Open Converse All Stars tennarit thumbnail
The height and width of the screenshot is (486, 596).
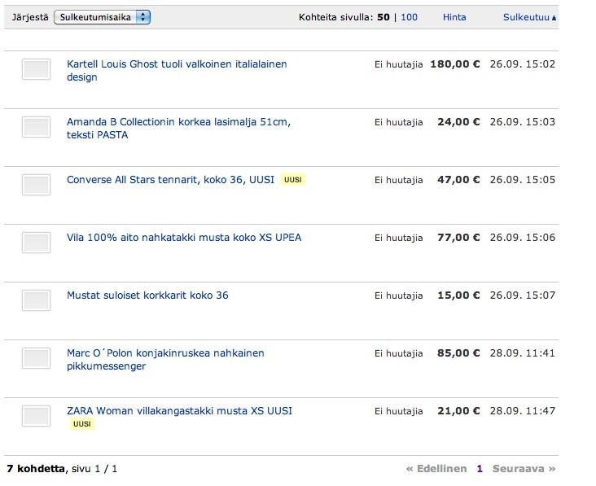36,185
